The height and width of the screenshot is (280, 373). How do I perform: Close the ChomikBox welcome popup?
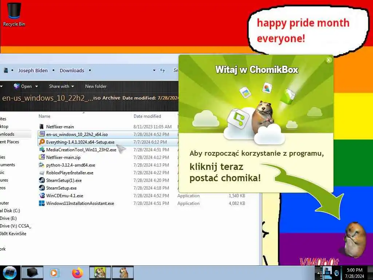[329, 60]
